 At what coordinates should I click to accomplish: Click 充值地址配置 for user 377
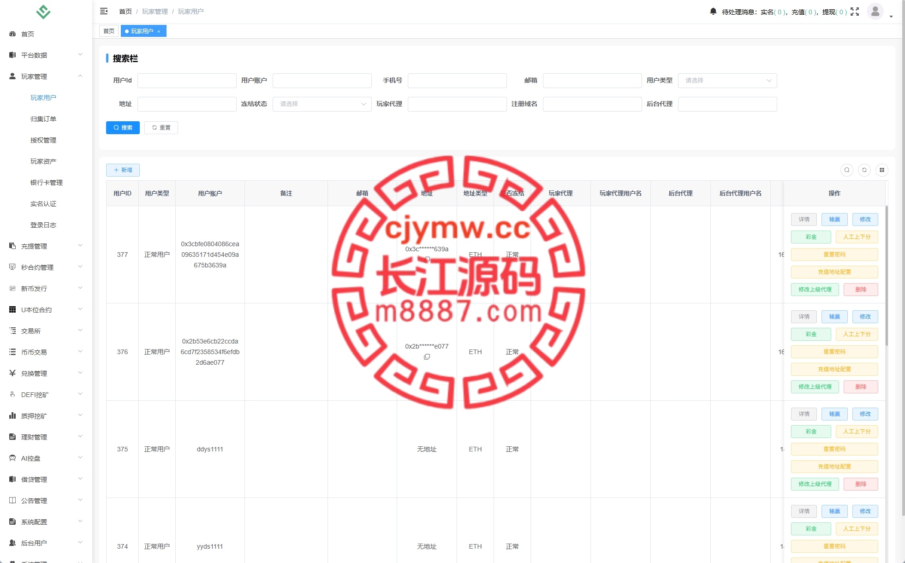click(834, 272)
